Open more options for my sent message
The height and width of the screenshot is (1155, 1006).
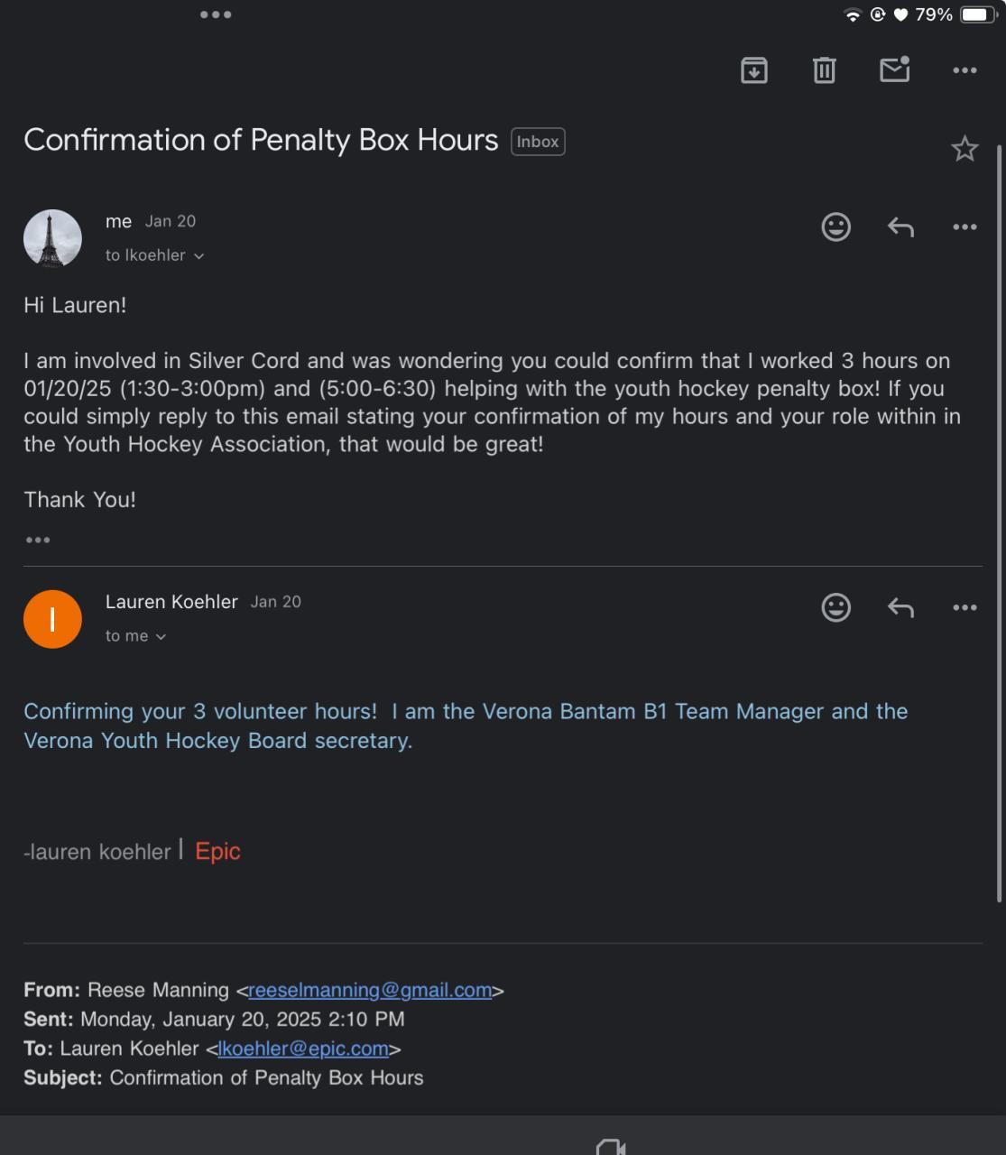click(964, 226)
